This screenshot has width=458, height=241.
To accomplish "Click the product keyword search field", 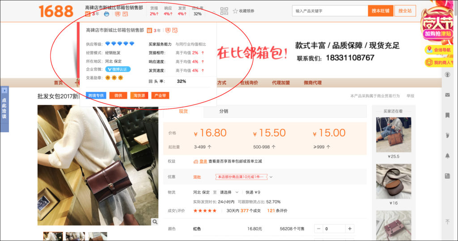I will tap(330, 11).
